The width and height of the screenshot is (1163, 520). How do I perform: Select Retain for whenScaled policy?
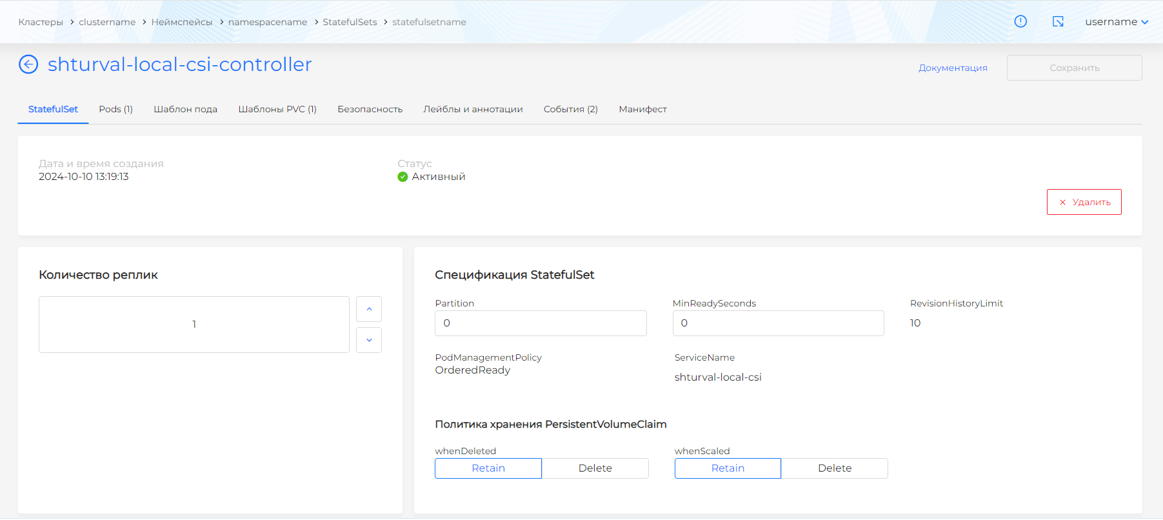pos(728,468)
